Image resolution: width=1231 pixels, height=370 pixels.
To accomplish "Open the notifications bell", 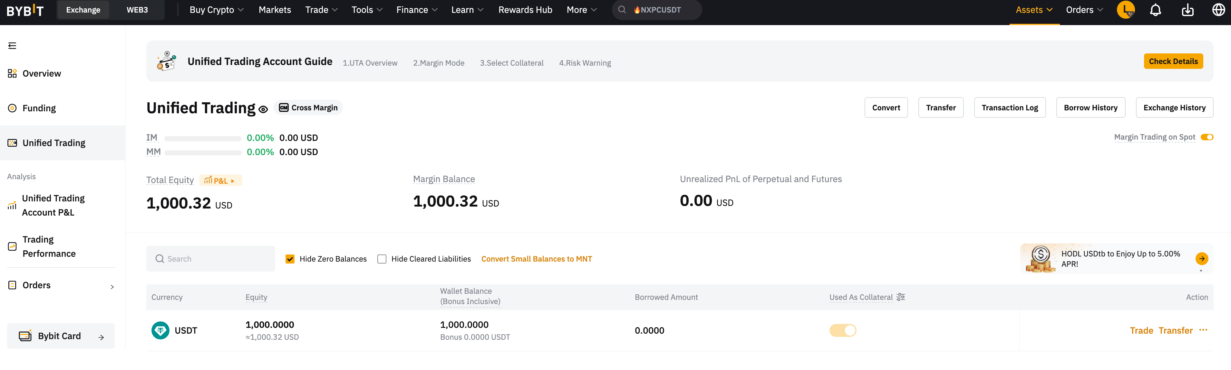I will click(x=1156, y=10).
